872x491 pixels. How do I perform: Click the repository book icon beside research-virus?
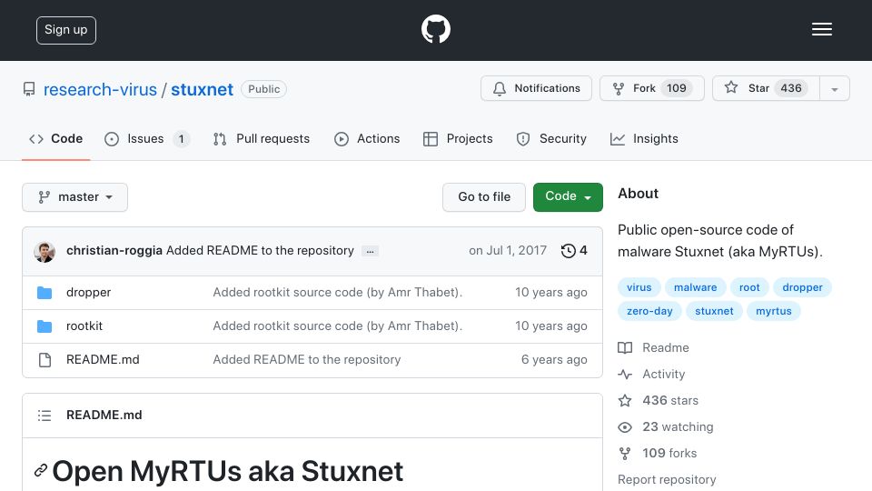pyautogui.click(x=29, y=89)
